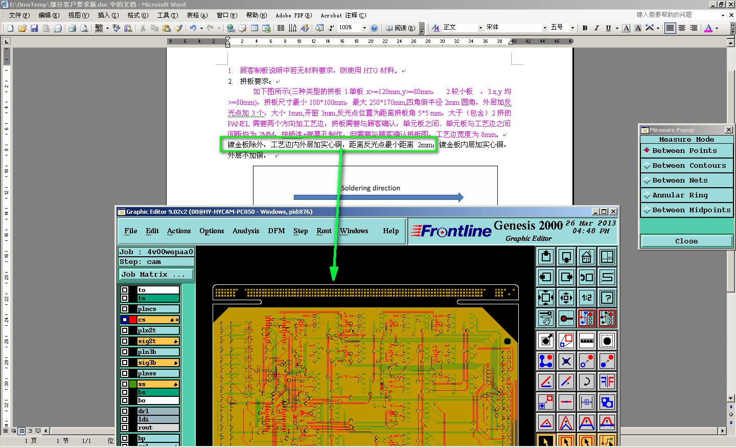Click the Underline button in Word
The width and height of the screenshot is (736, 448).
point(608,28)
